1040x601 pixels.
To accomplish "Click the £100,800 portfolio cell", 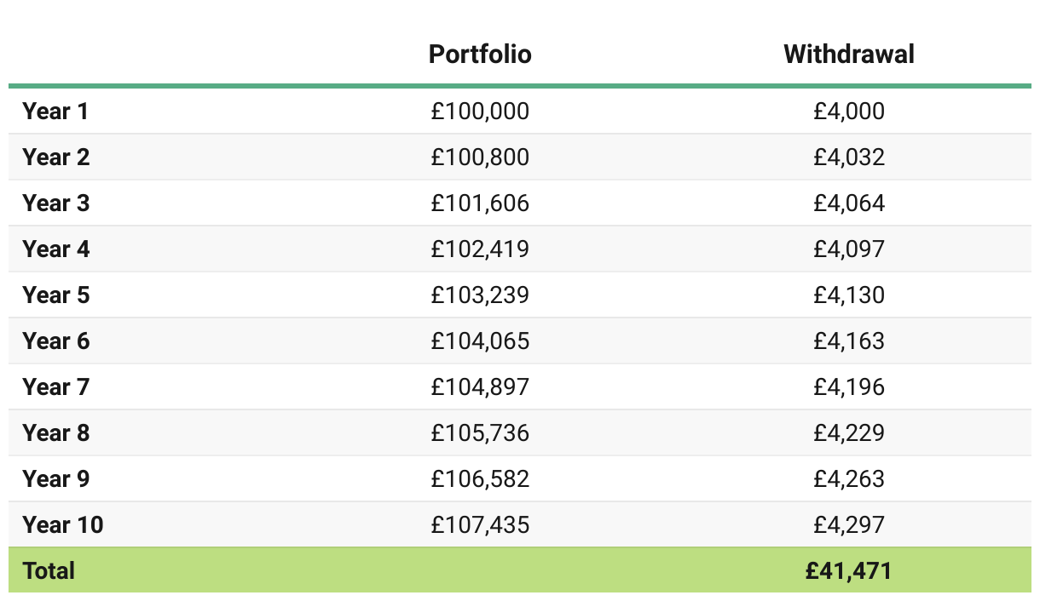I will (x=480, y=157).
